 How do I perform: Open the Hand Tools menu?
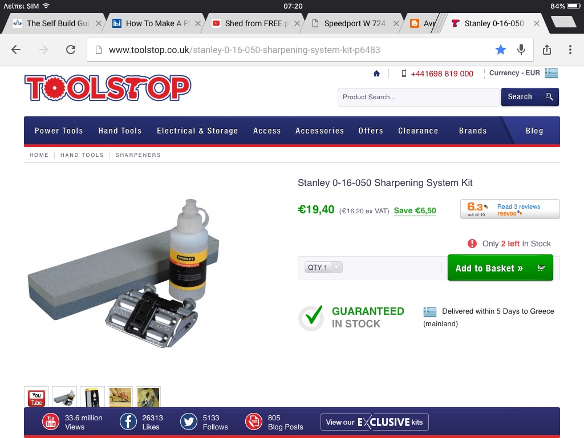(x=120, y=131)
